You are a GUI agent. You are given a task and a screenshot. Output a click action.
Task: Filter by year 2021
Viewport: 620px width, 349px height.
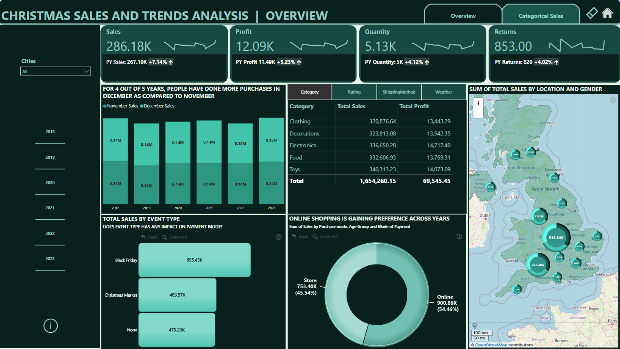click(50, 208)
